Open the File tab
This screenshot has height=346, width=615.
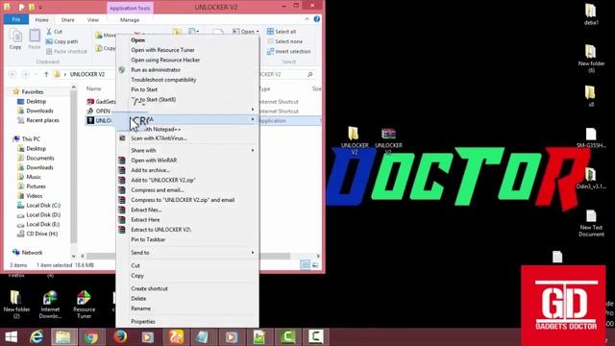click(x=16, y=19)
